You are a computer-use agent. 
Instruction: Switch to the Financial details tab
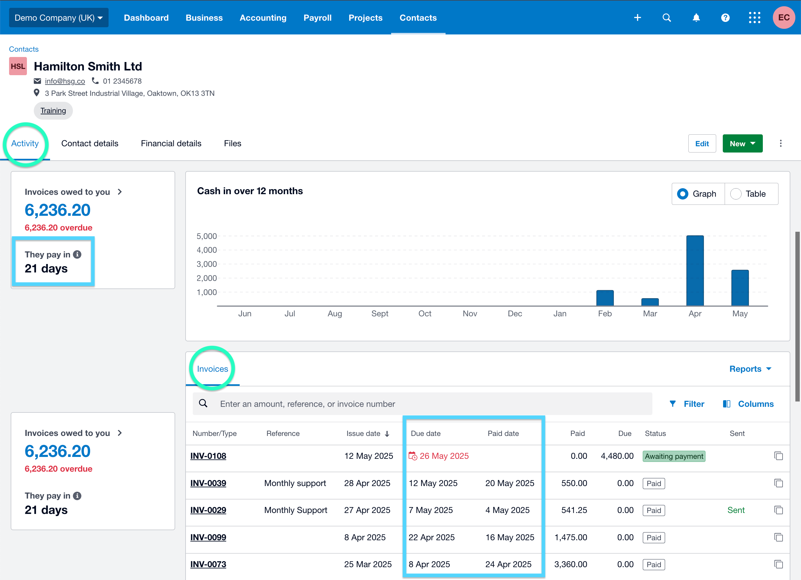[x=171, y=143]
